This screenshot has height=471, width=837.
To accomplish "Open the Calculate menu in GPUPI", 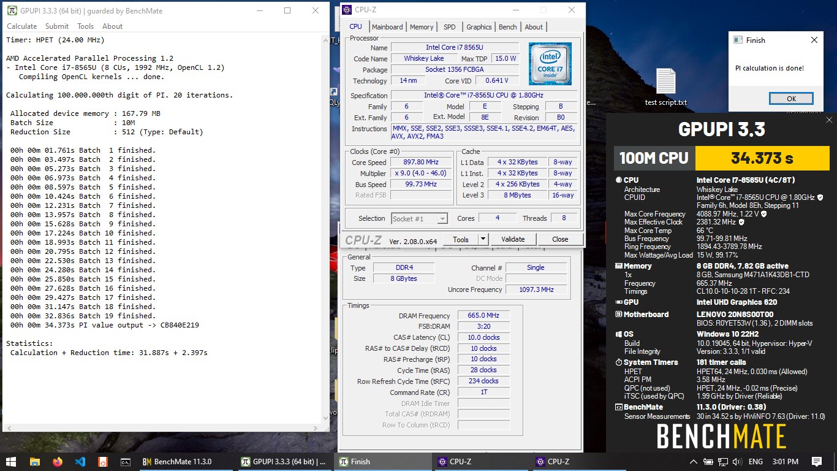I will (x=22, y=26).
